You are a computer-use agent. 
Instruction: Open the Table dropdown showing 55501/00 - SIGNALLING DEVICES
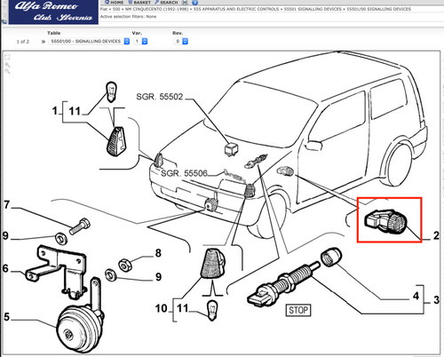pos(90,42)
